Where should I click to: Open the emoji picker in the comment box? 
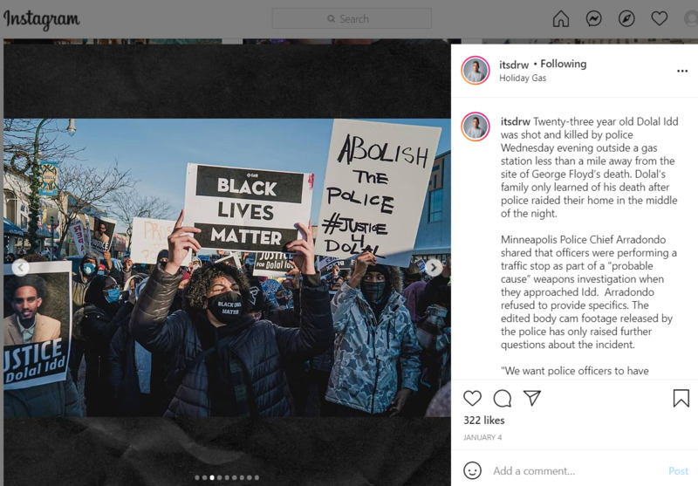pyautogui.click(x=472, y=470)
